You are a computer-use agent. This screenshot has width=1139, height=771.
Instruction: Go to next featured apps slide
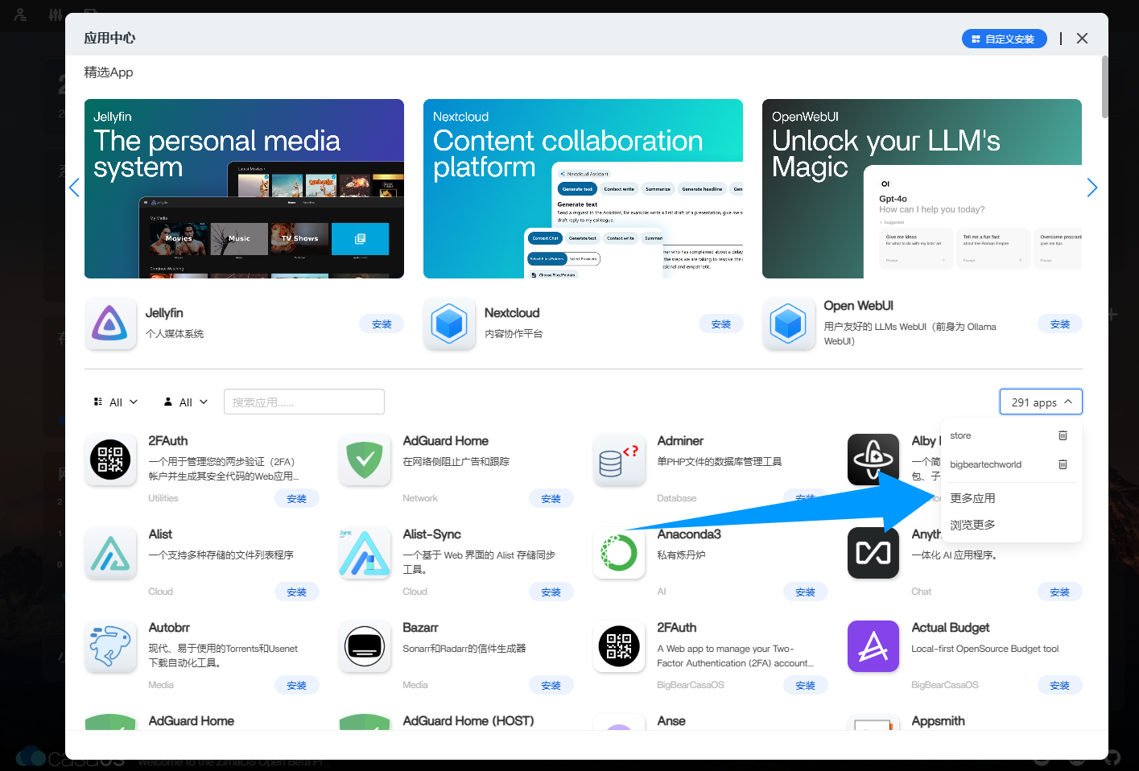point(1092,188)
